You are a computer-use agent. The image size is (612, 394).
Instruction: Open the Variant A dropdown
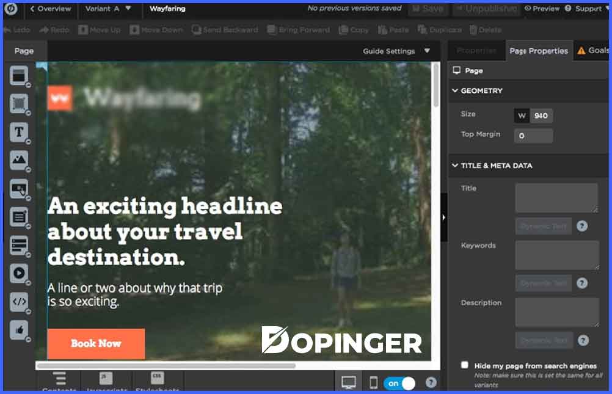pos(109,9)
